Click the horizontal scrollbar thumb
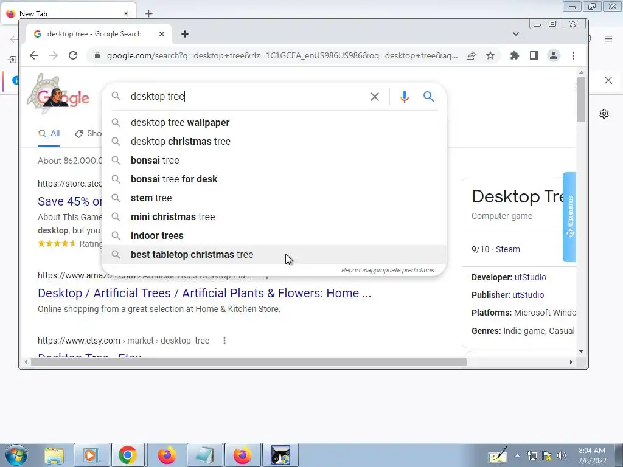Screen dimensions: 623x467 point(248,362)
